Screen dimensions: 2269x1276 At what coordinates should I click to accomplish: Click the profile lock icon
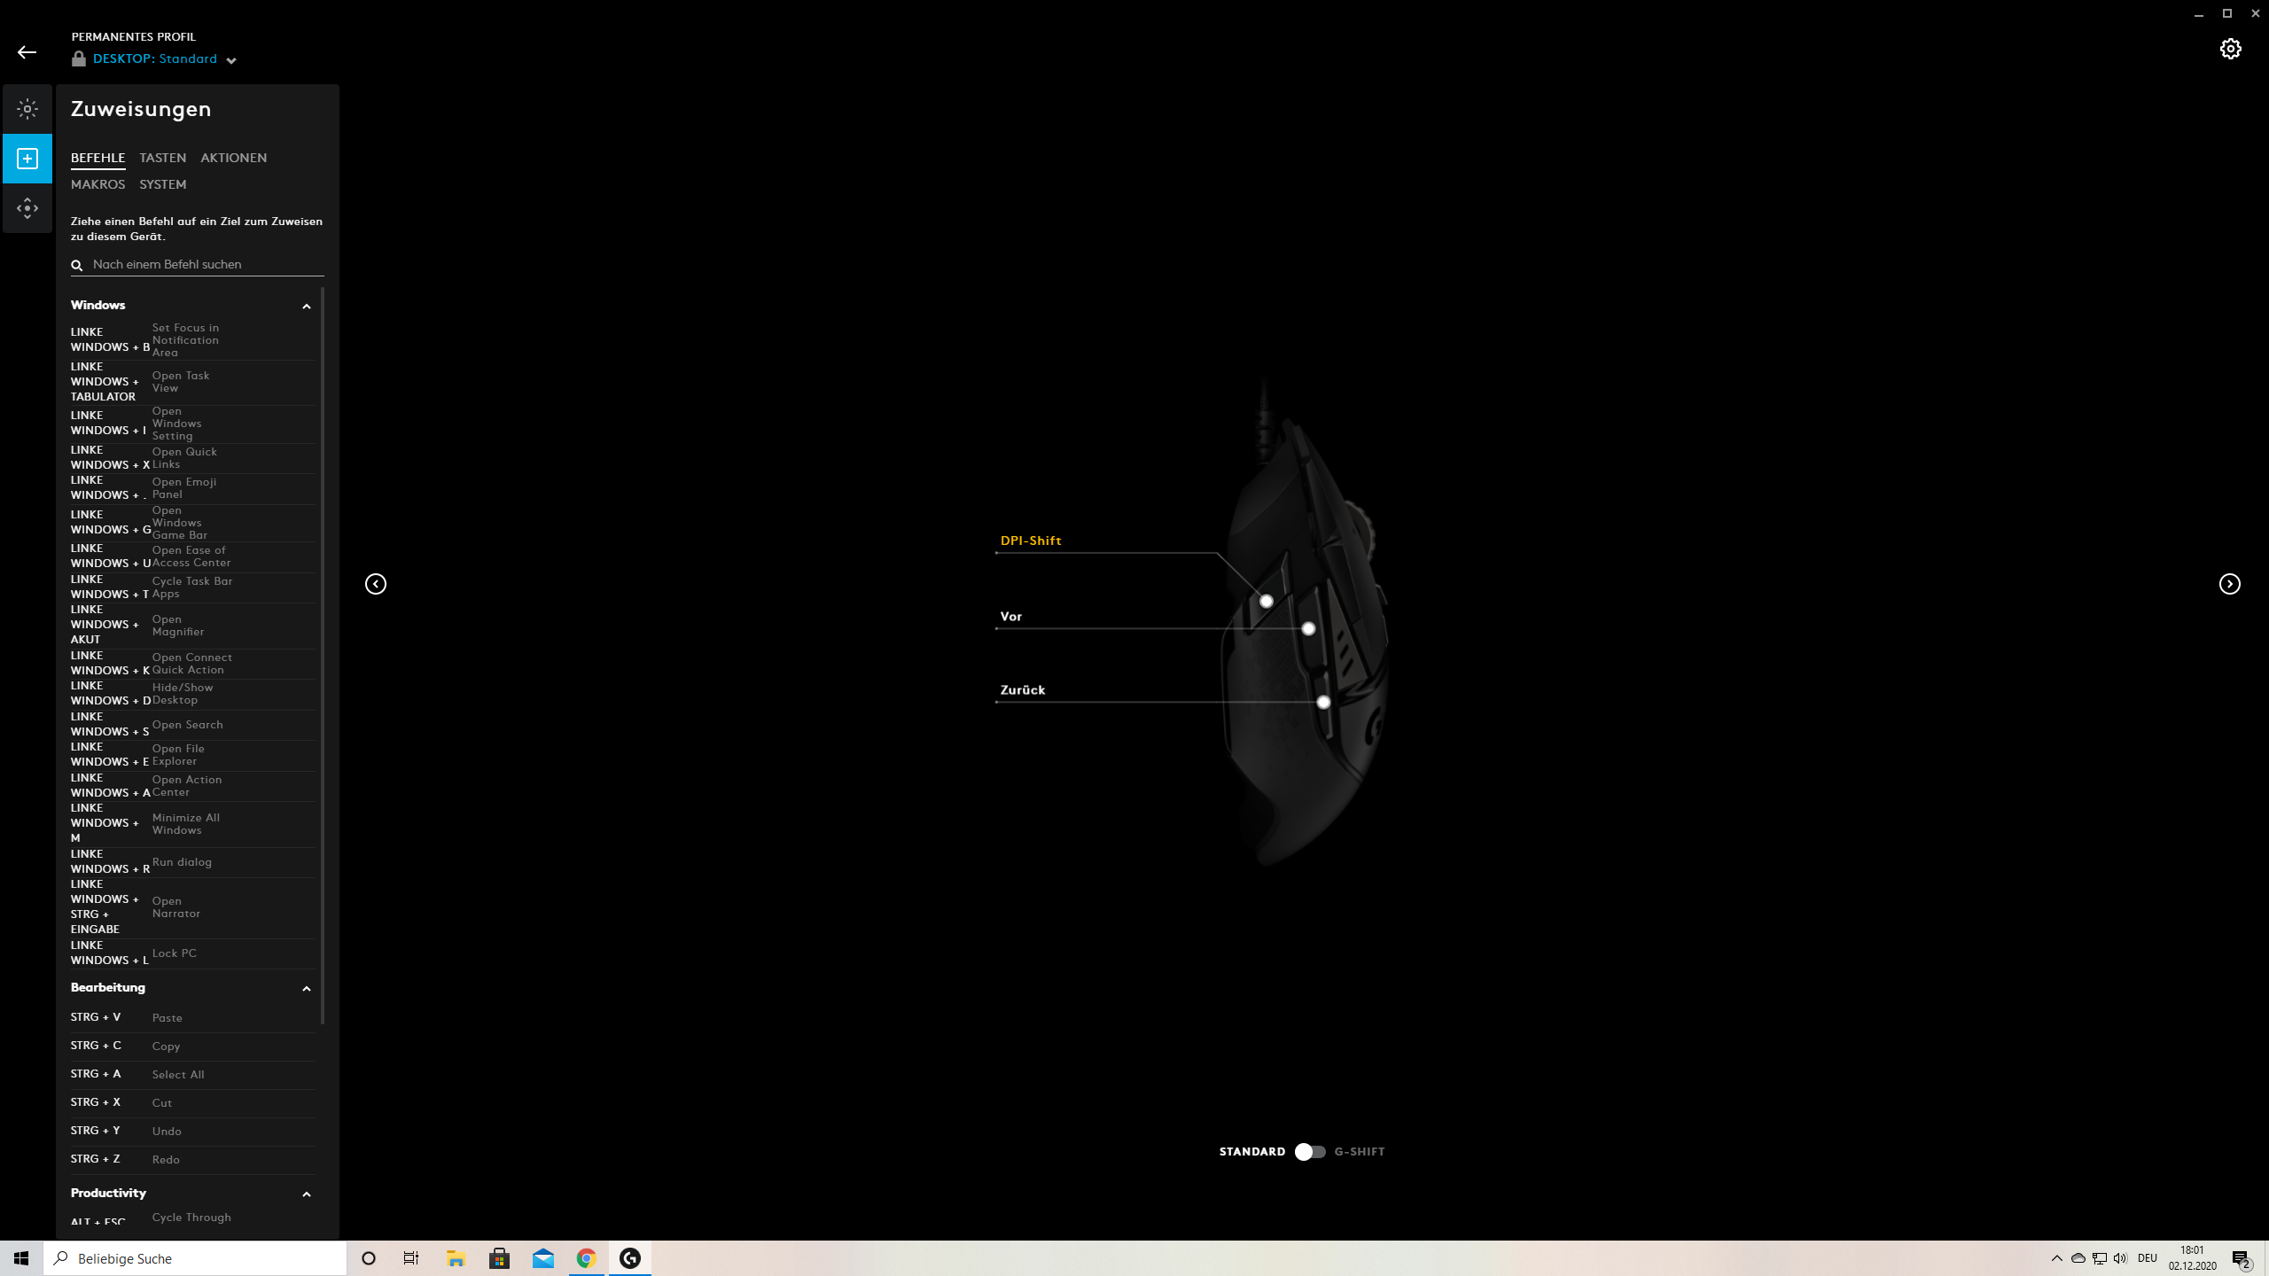coord(79,59)
